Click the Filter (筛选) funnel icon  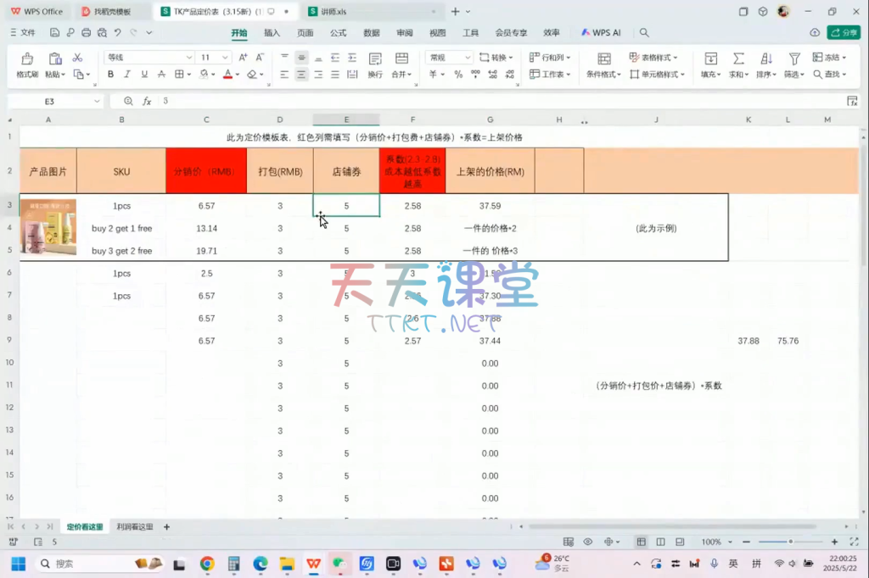[x=794, y=58]
